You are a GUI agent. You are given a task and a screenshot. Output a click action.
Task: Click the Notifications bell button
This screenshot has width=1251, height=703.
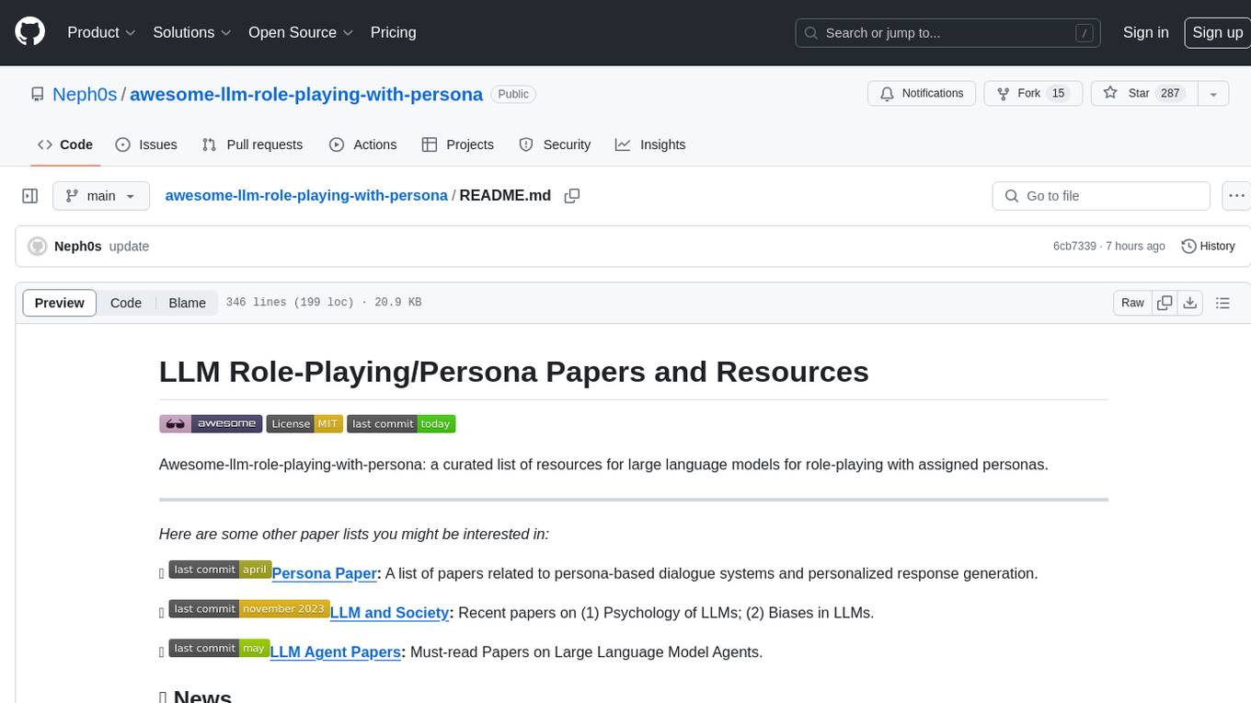pyautogui.click(x=922, y=94)
